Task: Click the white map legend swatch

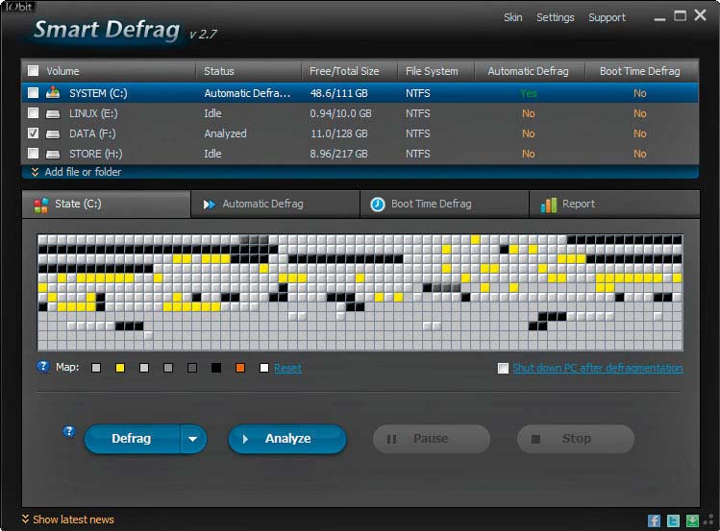Action: (x=264, y=368)
